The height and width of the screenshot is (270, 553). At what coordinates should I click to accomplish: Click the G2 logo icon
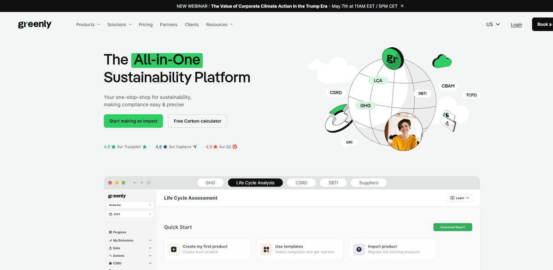point(235,147)
